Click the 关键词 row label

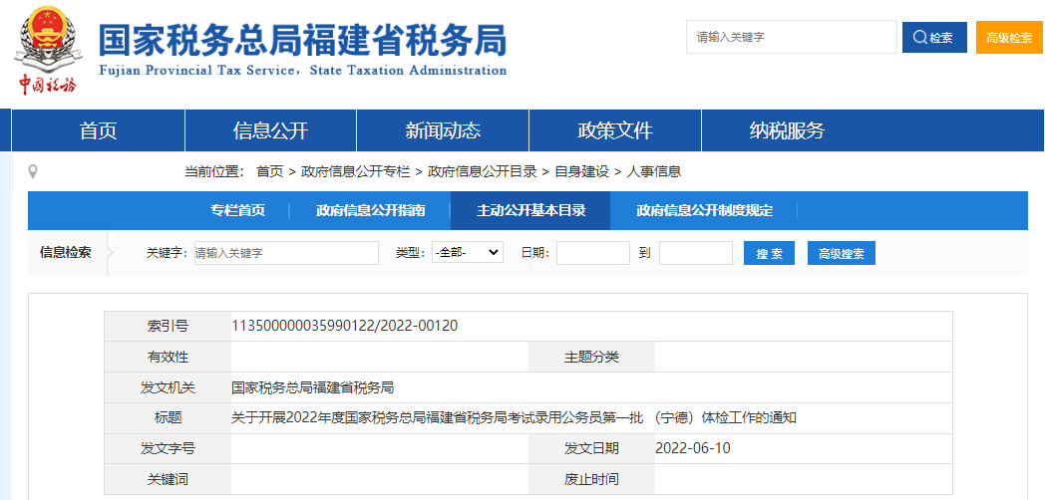[168, 479]
